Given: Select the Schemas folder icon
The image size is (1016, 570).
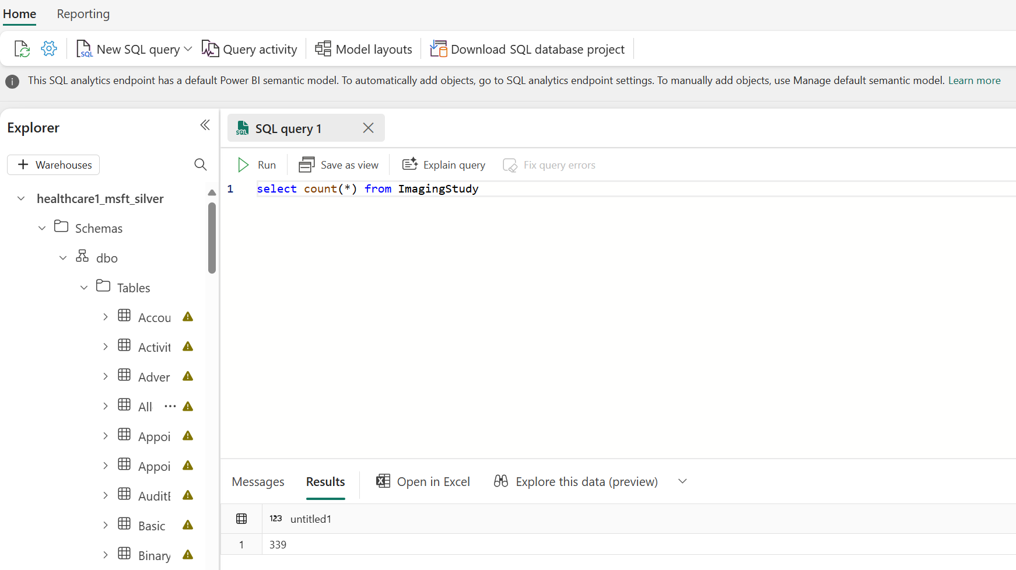Looking at the screenshot, I should [x=61, y=226].
